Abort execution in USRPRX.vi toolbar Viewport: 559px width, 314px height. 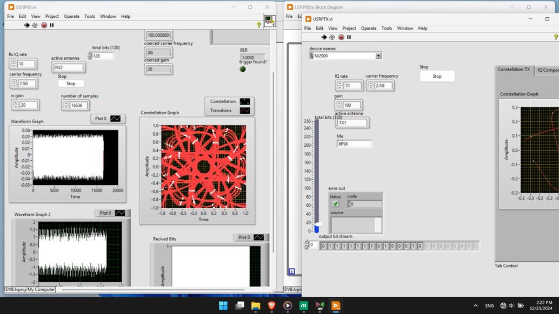(x=44, y=25)
